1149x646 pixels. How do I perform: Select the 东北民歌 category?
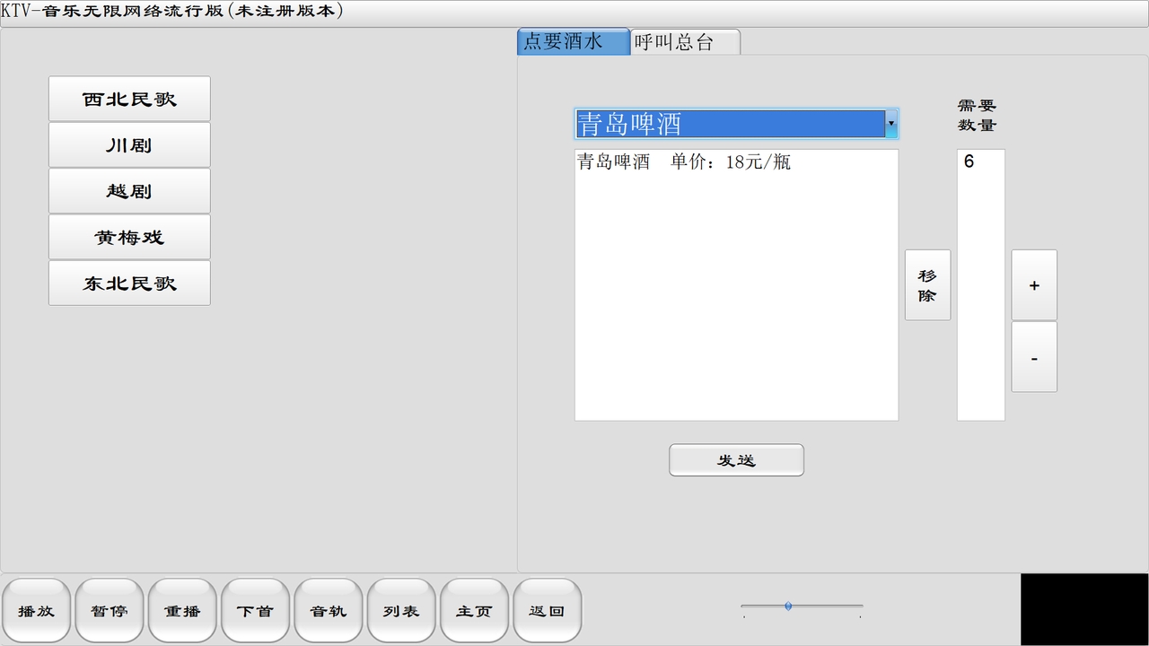pos(129,283)
